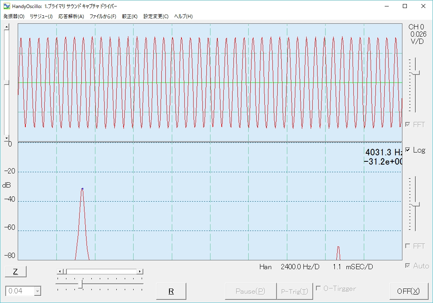Open the 発振器(O) menu
The height and width of the screenshot is (303, 433).
pyautogui.click(x=14, y=16)
